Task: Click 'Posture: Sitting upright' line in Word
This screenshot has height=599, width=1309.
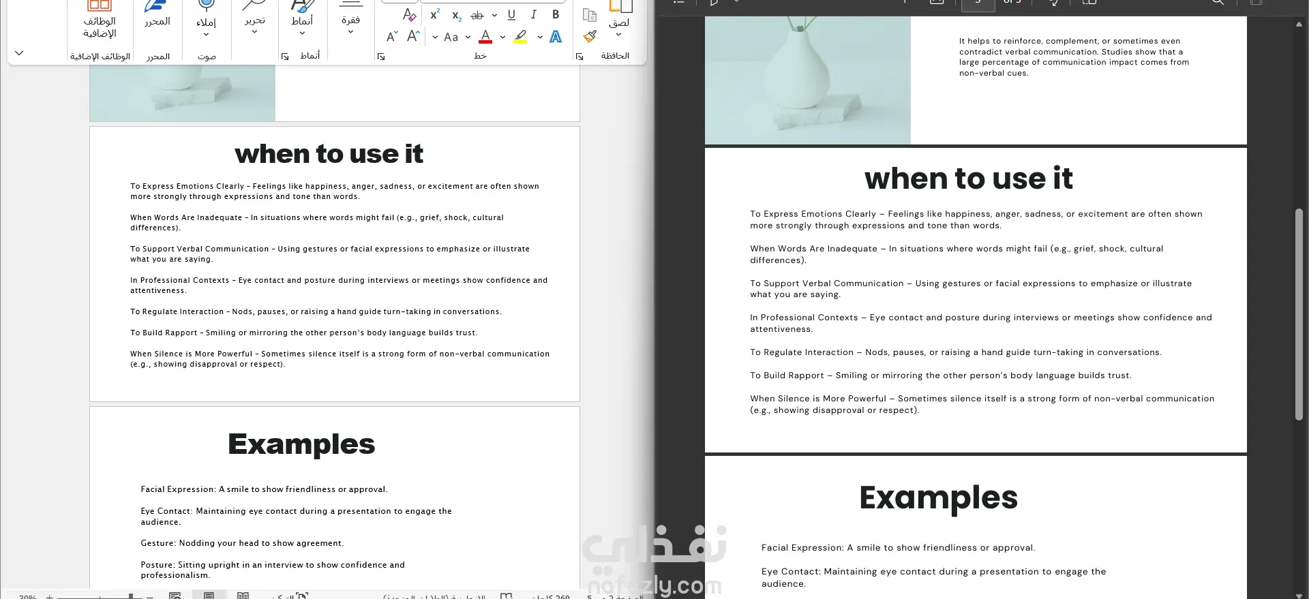Action: (x=273, y=570)
